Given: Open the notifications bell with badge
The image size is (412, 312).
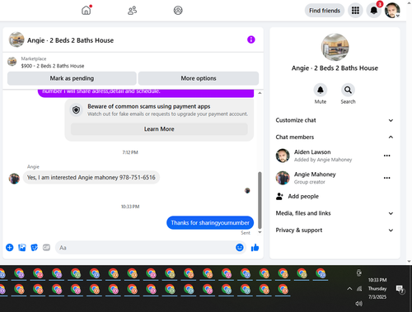Looking at the screenshot, I should (374, 11).
